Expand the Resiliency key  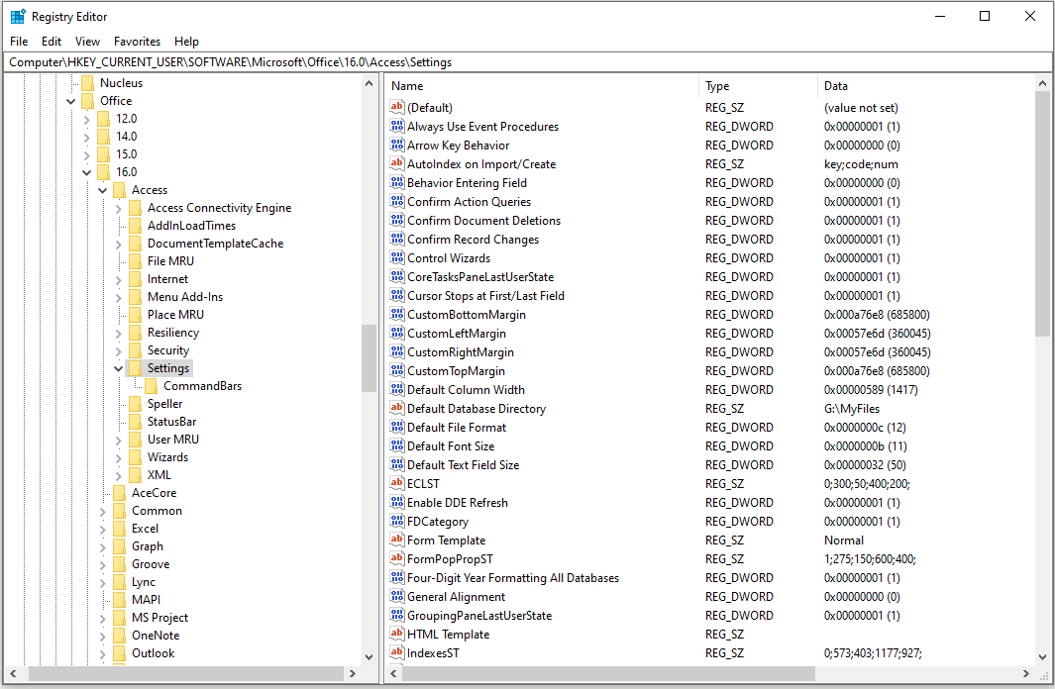119,333
